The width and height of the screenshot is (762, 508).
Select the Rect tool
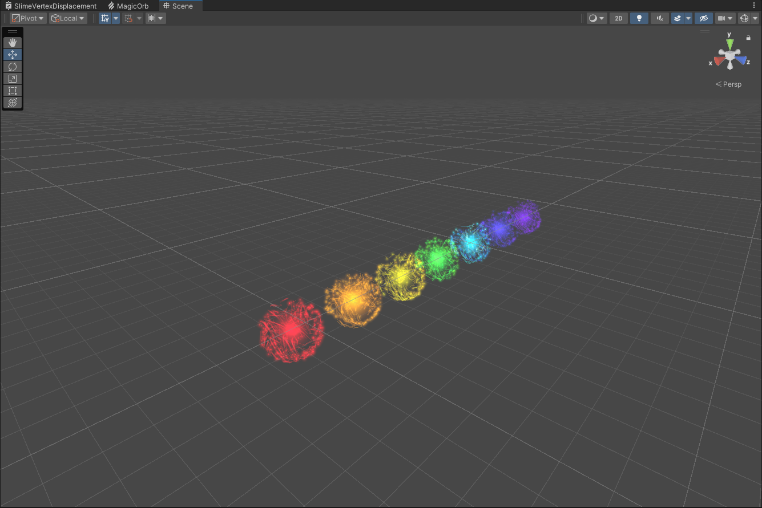(x=13, y=91)
